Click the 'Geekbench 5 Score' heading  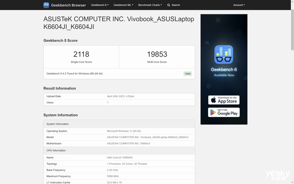[x=60, y=40]
